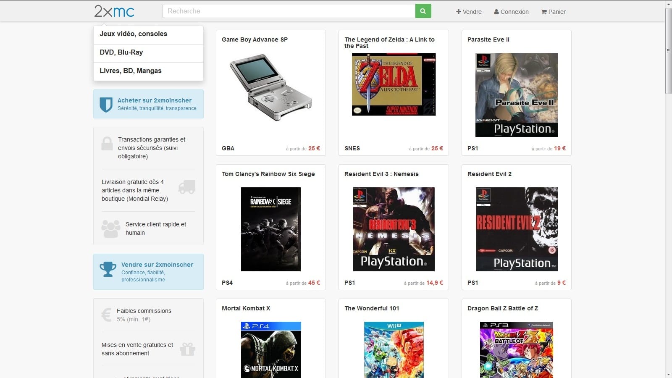Click the trophy icon beside Vendre sur 2xmoinscher
Viewport: 672px width, 378px height.
(x=108, y=269)
